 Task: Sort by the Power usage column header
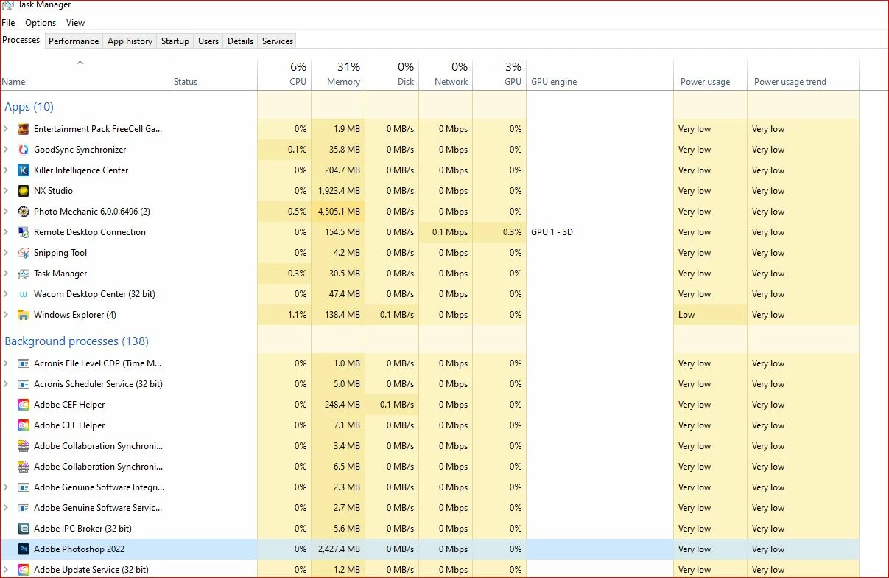point(710,74)
